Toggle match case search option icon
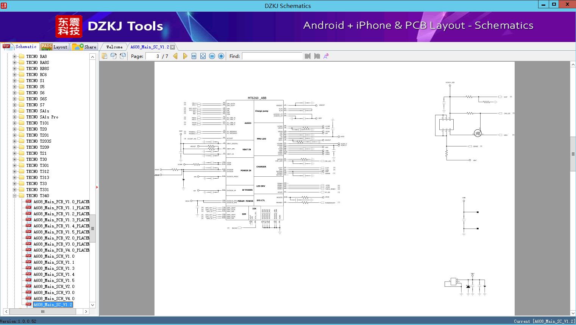The width and height of the screenshot is (576, 325). click(326, 56)
